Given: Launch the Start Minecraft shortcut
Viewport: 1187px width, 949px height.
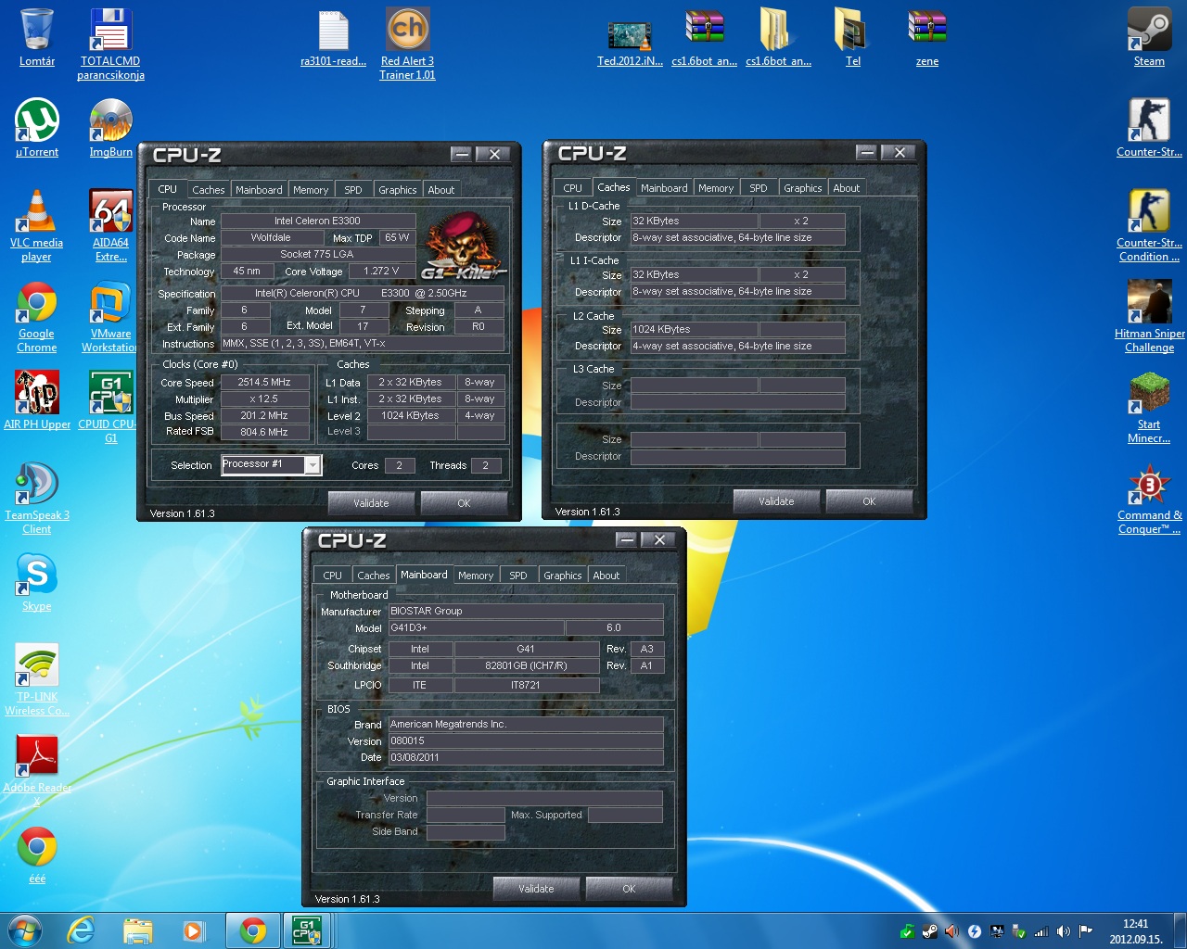Looking at the screenshot, I should click(1149, 394).
